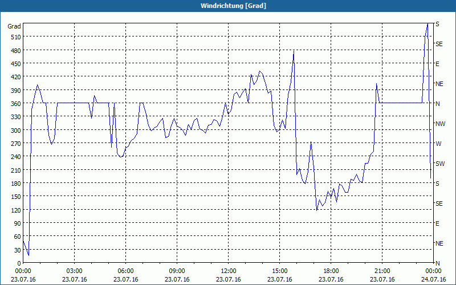Pick the 120 degree axis label
Screen dimensions: 456x285
pos(16,210)
